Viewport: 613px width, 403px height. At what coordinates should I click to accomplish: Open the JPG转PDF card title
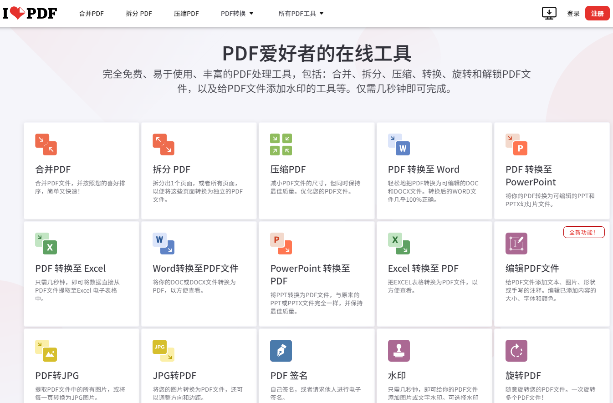[x=174, y=376]
